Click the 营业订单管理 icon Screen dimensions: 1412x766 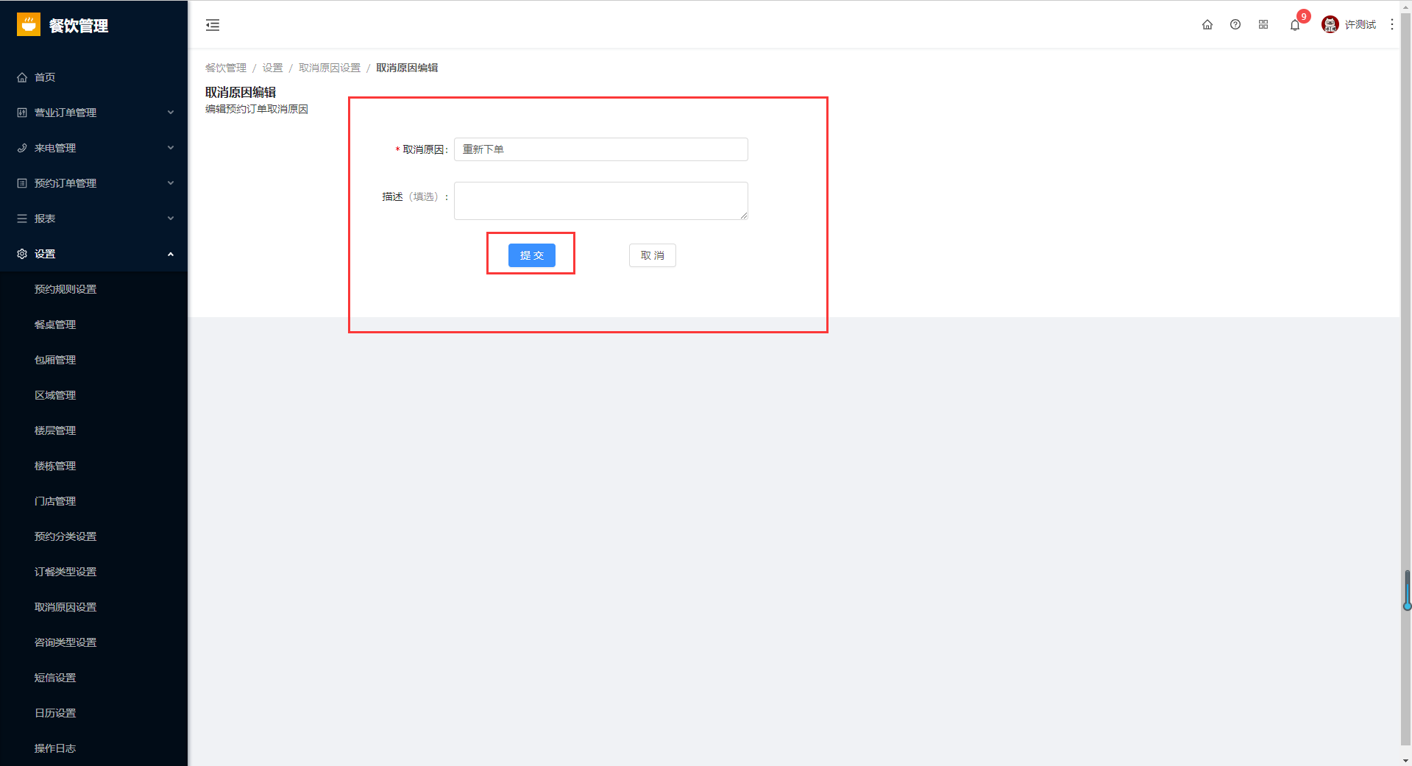click(x=22, y=113)
